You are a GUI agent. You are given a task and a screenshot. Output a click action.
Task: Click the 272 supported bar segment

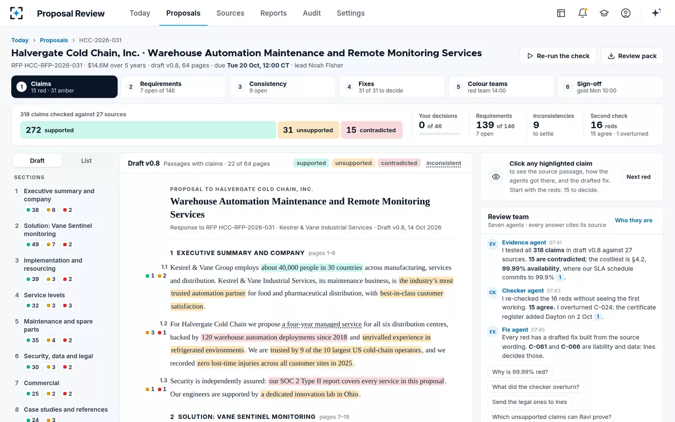pos(148,130)
